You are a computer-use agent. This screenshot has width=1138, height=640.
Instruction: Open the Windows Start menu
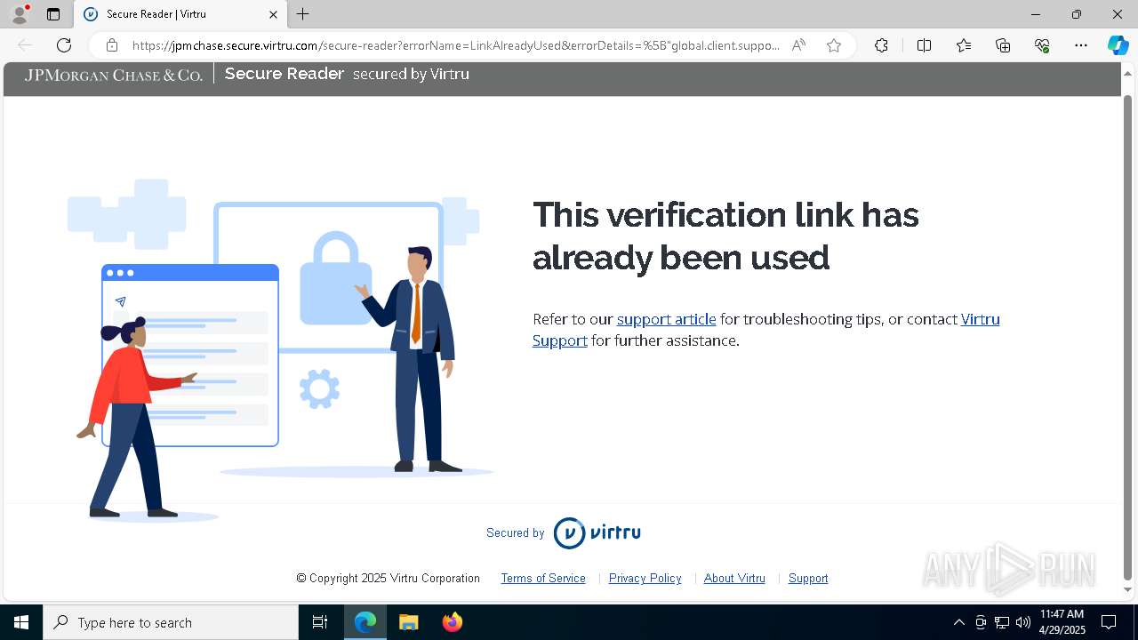pos(21,622)
